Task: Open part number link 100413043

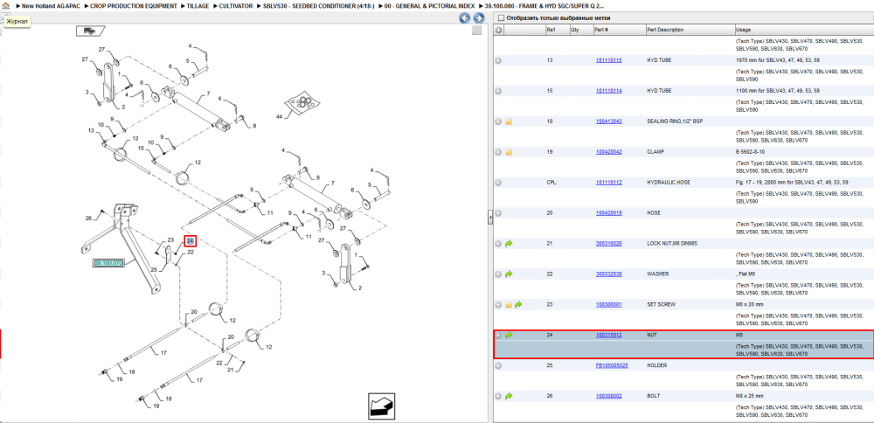Action: coord(608,121)
